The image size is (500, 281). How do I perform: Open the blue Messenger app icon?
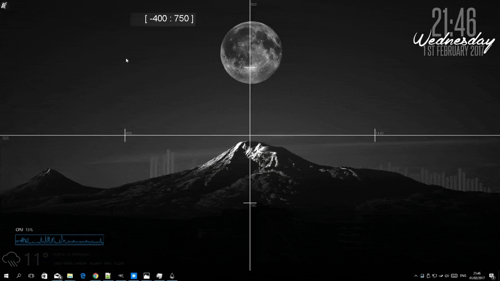tap(133, 276)
